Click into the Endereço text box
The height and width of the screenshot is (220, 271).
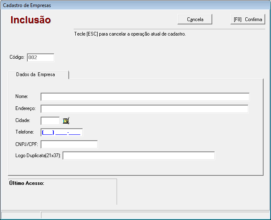[x=144, y=109]
